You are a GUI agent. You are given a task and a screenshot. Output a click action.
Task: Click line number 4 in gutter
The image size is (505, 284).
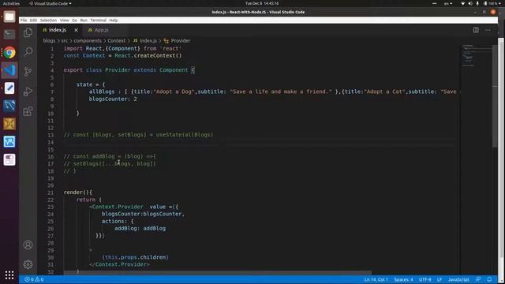(x=52, y=70)
